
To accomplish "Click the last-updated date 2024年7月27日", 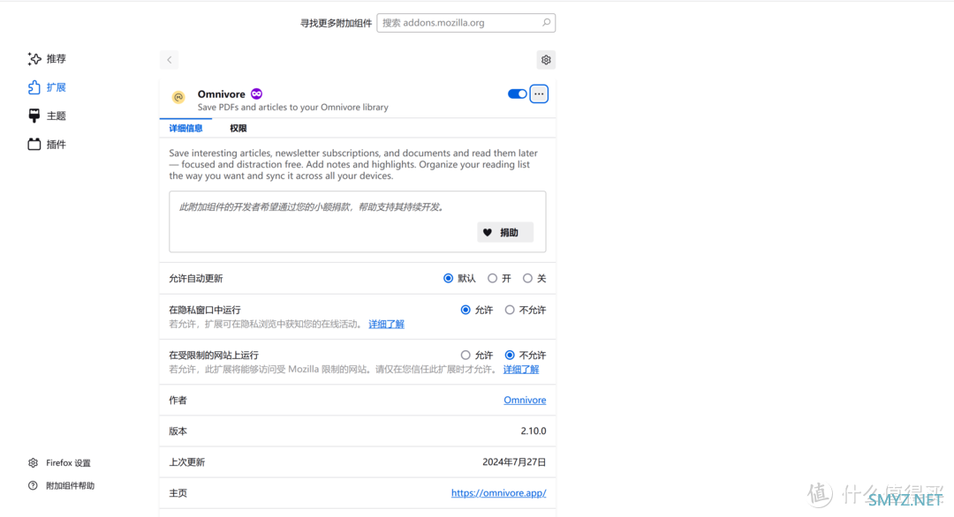I will click(514, 461).
